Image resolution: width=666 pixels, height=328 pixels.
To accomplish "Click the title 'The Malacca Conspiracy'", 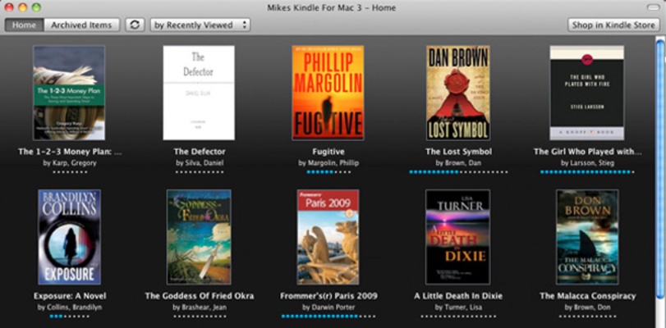I will click(x=587, y=296).
